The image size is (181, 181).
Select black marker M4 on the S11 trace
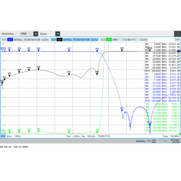pos(19,71)
